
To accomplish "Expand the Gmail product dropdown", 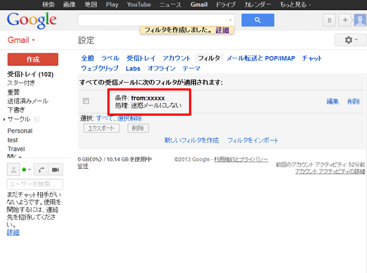I will (x=21, y=41).
